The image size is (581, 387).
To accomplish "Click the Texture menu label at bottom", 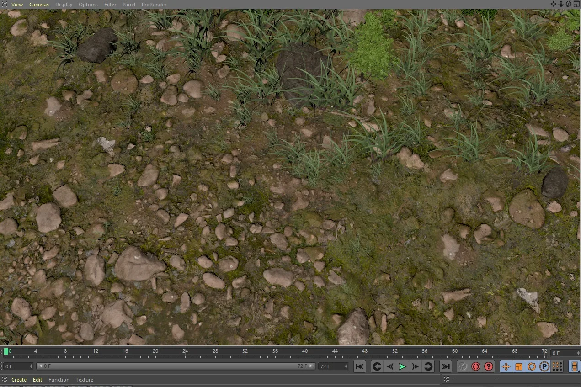I will 84,380.
